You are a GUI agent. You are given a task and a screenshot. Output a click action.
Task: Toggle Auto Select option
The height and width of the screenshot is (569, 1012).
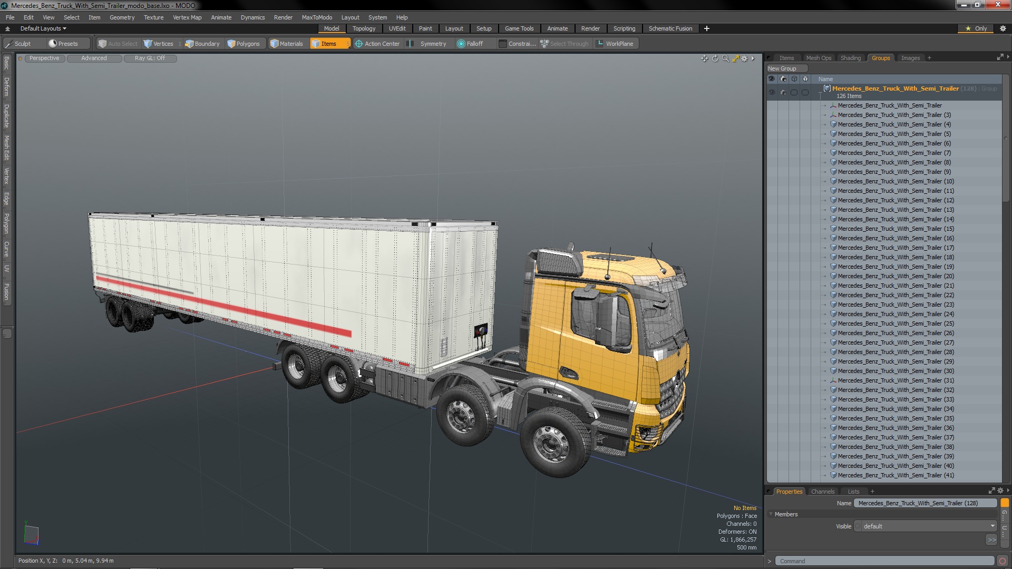118,44
